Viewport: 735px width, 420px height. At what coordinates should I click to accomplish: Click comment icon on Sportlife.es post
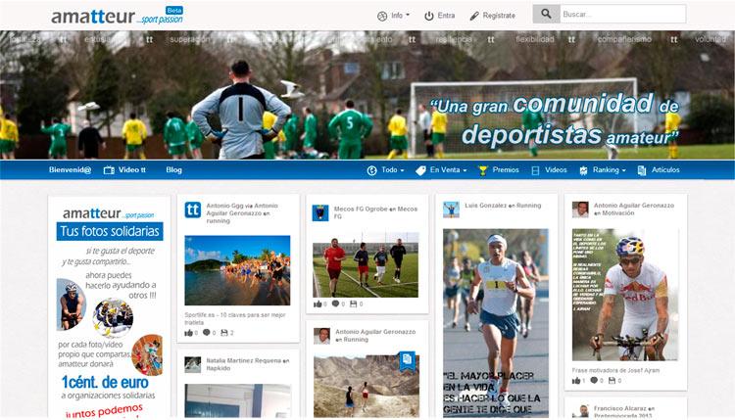[x=206, y=333]
